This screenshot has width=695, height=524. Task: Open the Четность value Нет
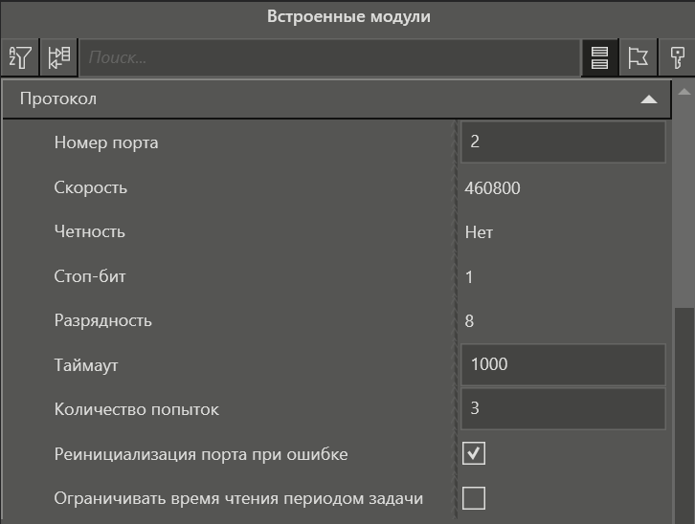click(x=479, y=232)
